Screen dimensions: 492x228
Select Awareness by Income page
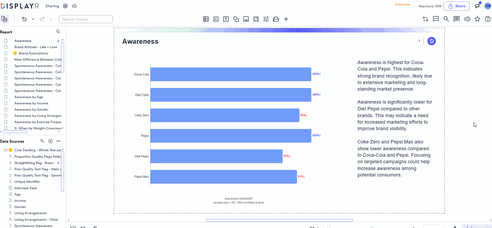31,103
